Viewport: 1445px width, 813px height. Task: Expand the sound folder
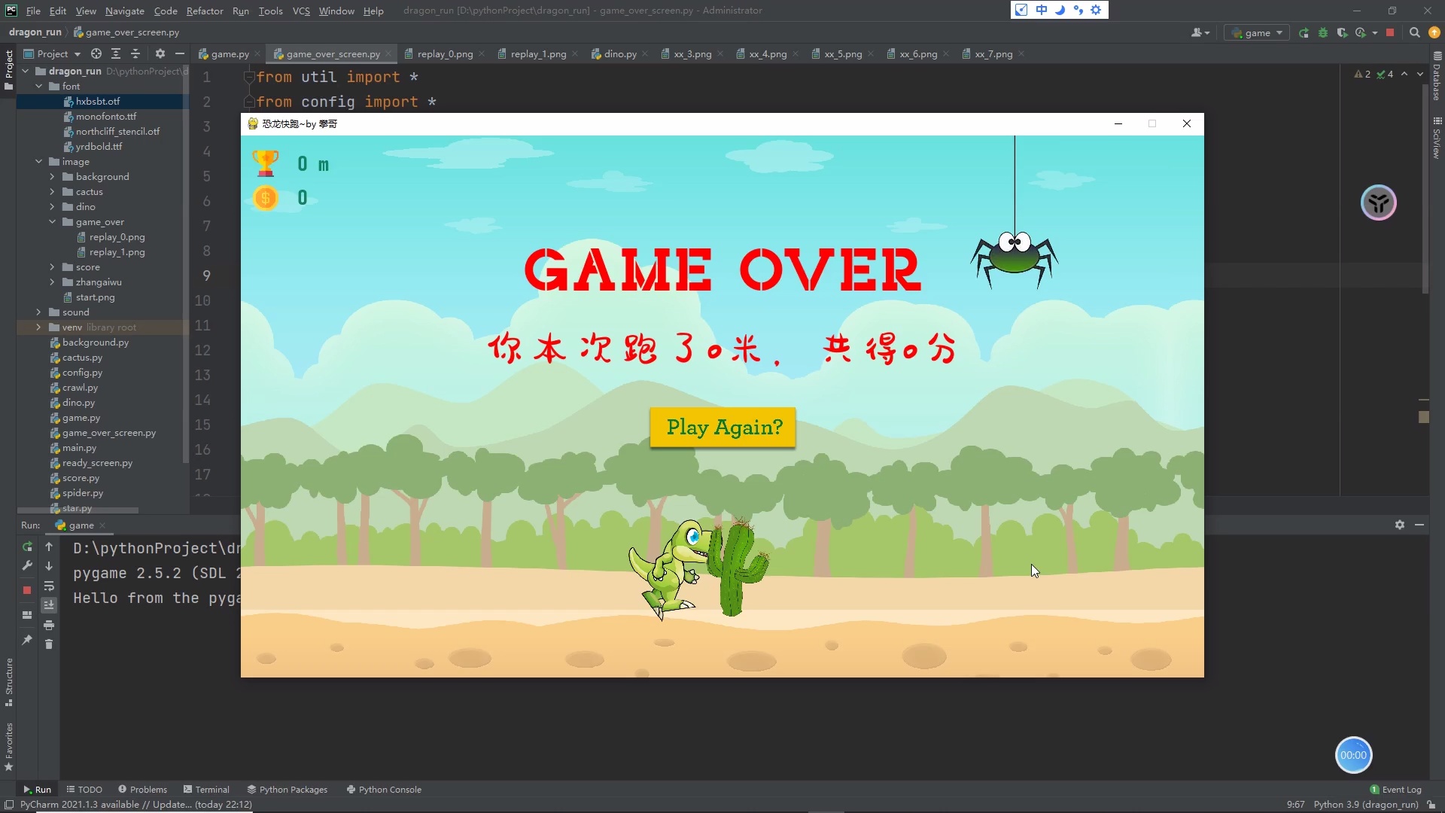[x=38, y=312]
